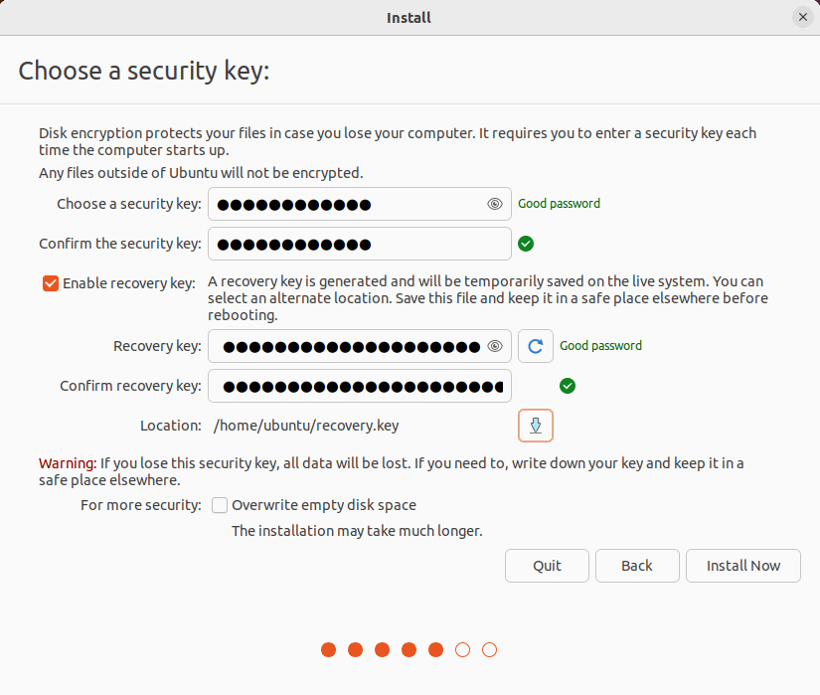Viewport: 820px width, 695px height.
Task: Regenerate the recovery key
Action: pos(535,346)
